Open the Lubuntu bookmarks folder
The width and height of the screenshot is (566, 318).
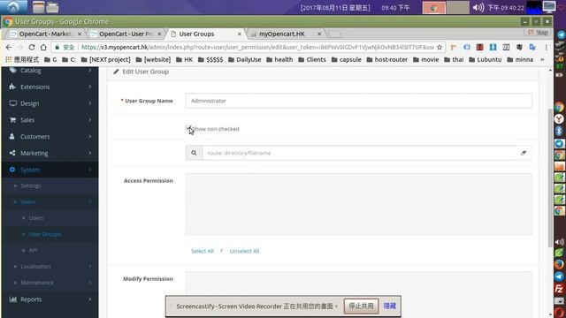(x=486, y=59)
